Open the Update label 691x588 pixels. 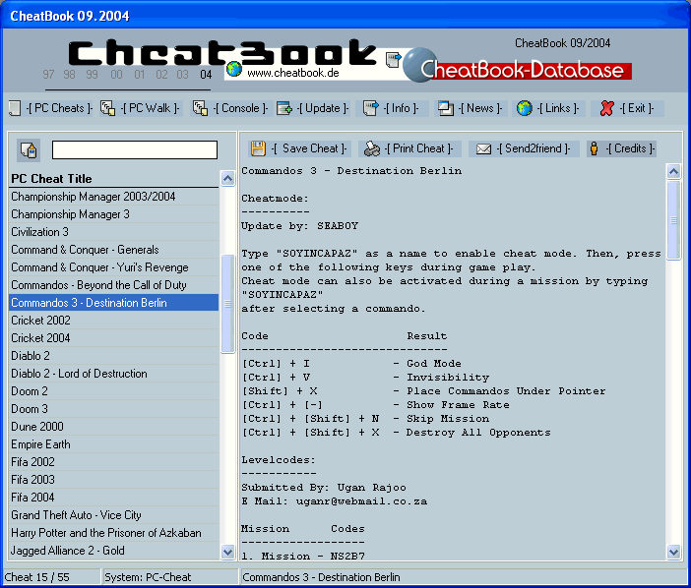click(x=323, y=108)
